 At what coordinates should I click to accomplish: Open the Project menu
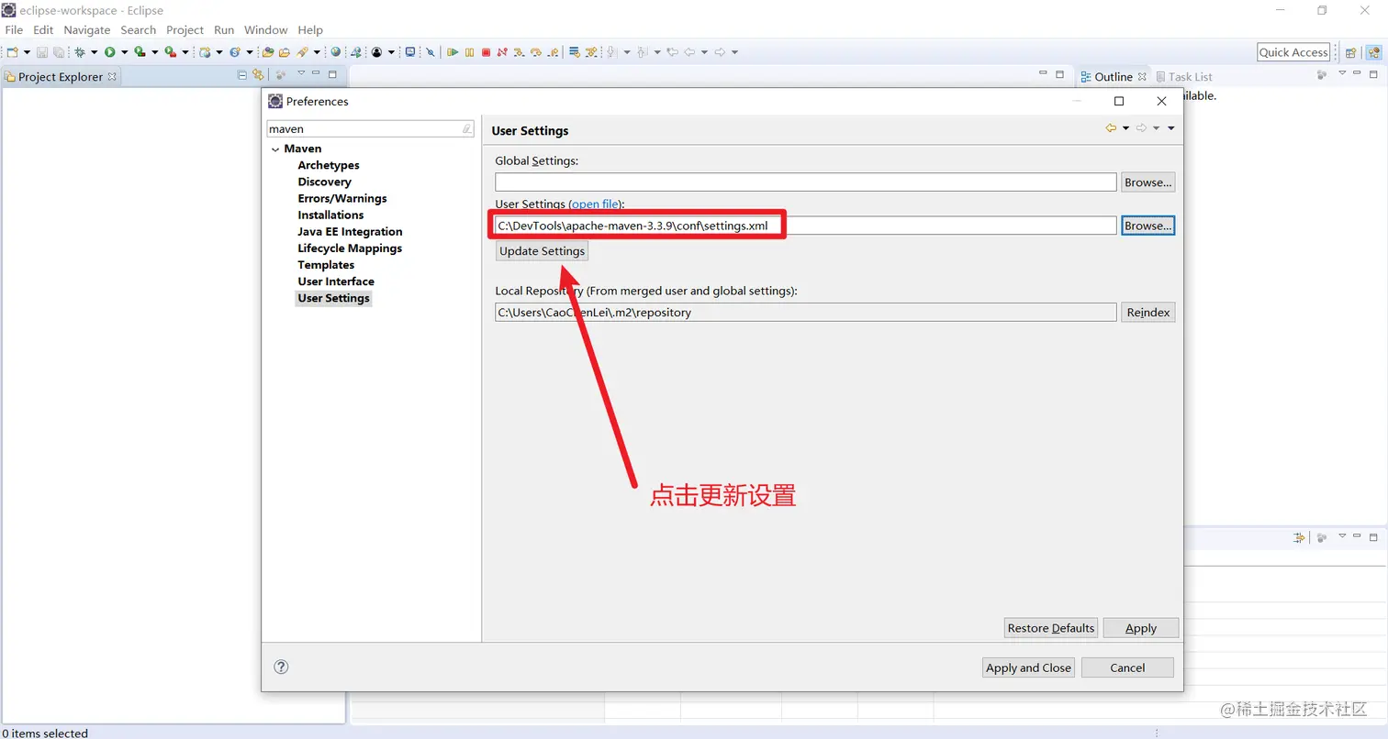185,30
